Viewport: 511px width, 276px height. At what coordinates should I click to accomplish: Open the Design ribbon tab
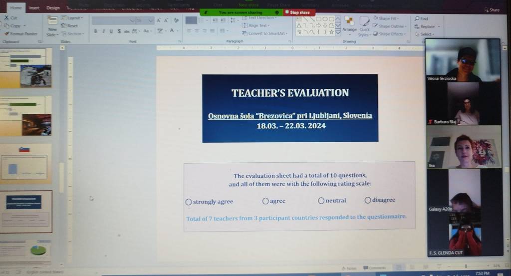(52, 8)
